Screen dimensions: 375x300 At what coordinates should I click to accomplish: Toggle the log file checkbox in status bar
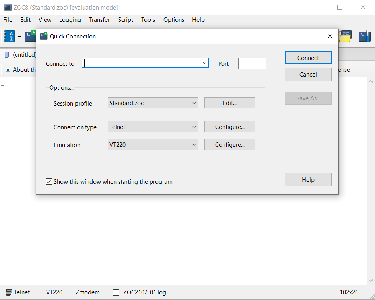click(116, 292)
